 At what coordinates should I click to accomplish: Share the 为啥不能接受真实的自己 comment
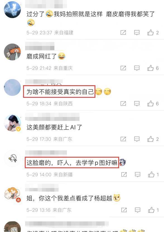(123, 103)
